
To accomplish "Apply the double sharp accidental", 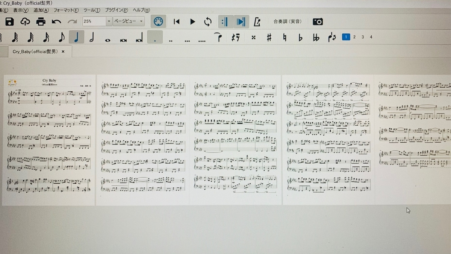I will [x=254, y=37].
